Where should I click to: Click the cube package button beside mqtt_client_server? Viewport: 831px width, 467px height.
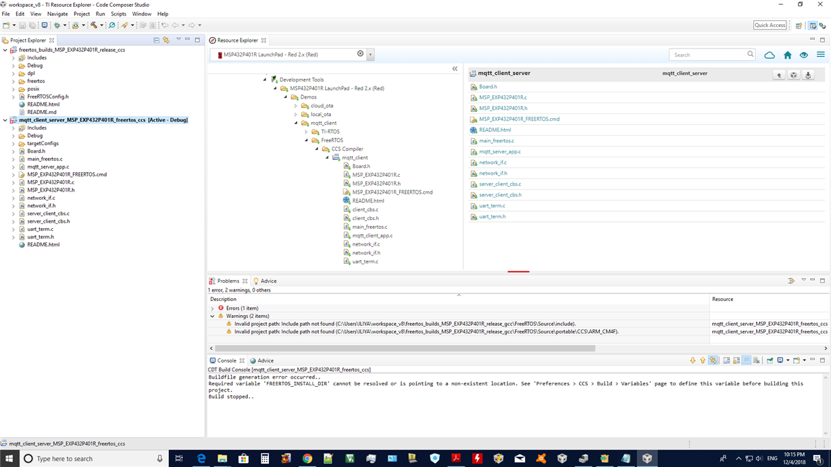pyautogui.click(x=794, y=75)
